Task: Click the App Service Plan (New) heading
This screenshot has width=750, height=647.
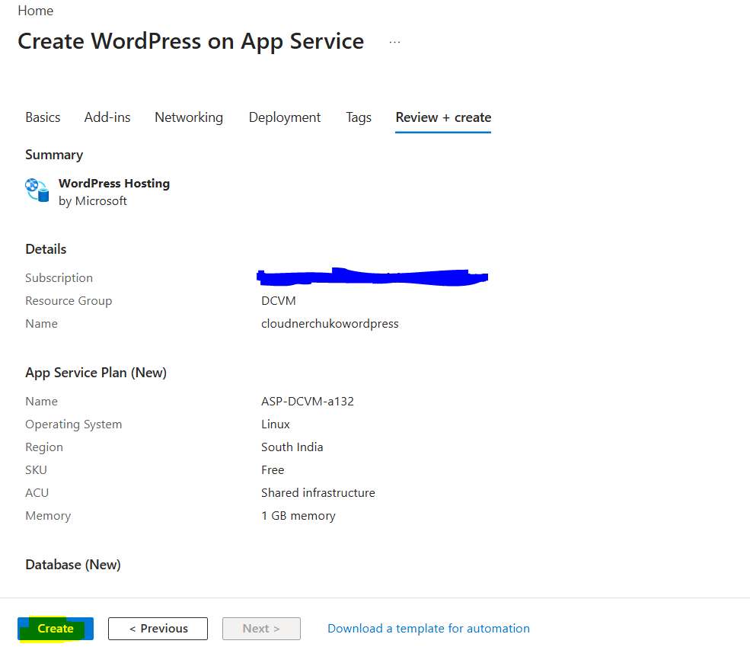Action: [96, 373]
